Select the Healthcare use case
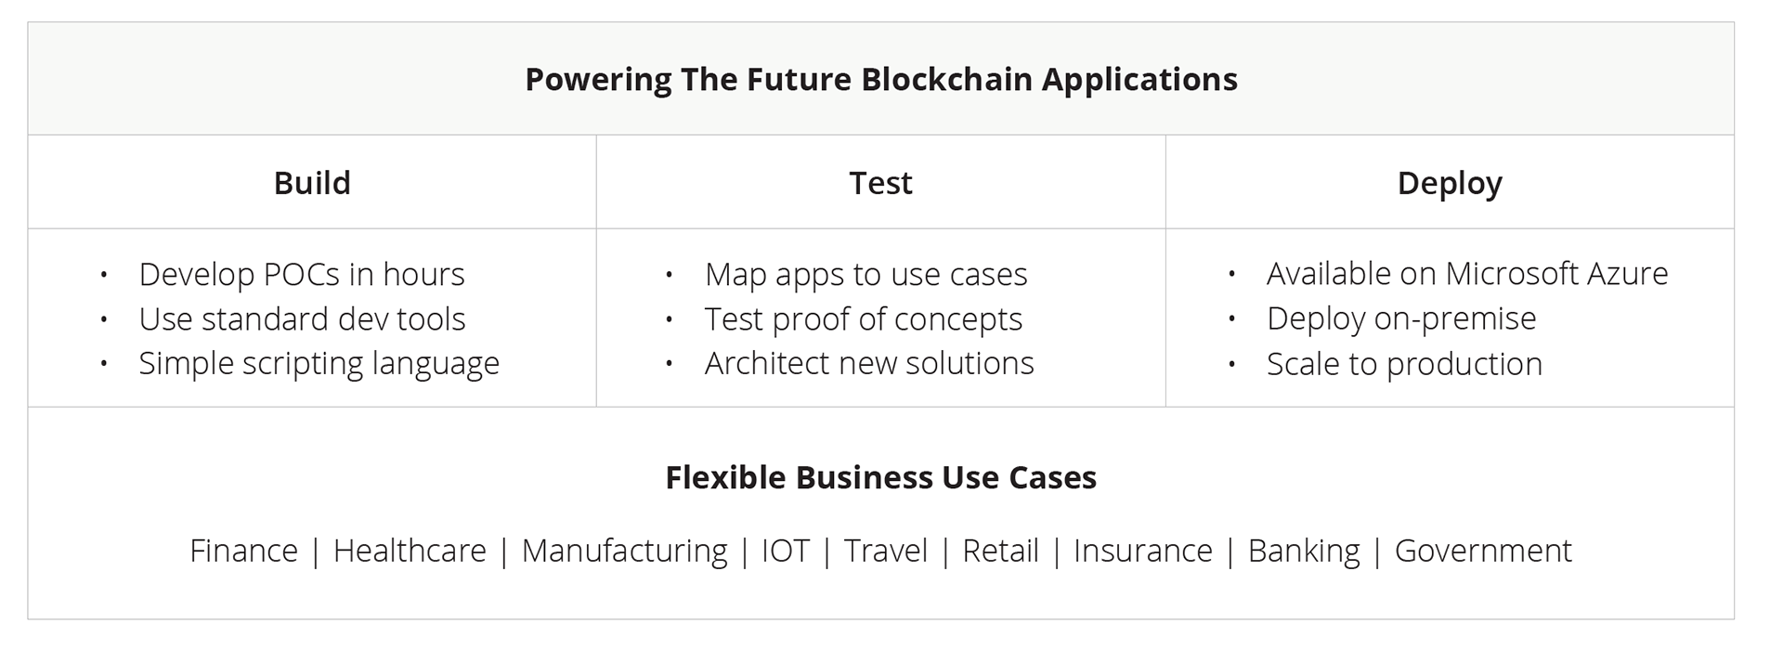This screenshot has height=662, width=1783. click(x=410, y=551)
